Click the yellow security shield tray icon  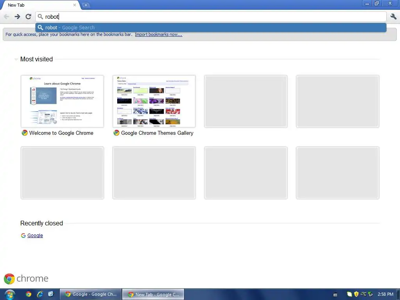tap(356, 294)
